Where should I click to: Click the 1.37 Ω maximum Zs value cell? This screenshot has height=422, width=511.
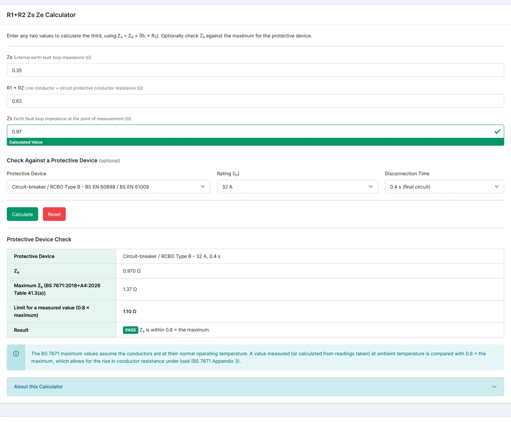click(x=310, y=289)
